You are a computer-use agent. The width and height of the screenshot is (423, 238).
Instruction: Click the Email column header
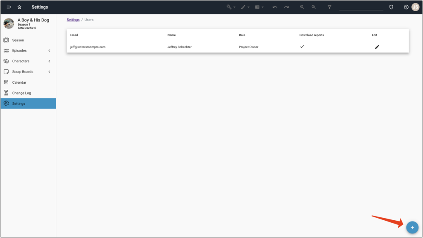point(74,35)
